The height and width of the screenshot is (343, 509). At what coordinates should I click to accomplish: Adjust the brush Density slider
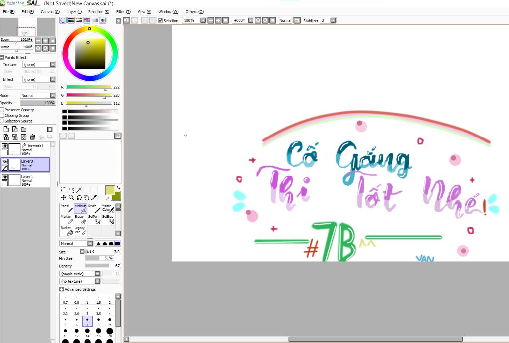pos(103,266)
